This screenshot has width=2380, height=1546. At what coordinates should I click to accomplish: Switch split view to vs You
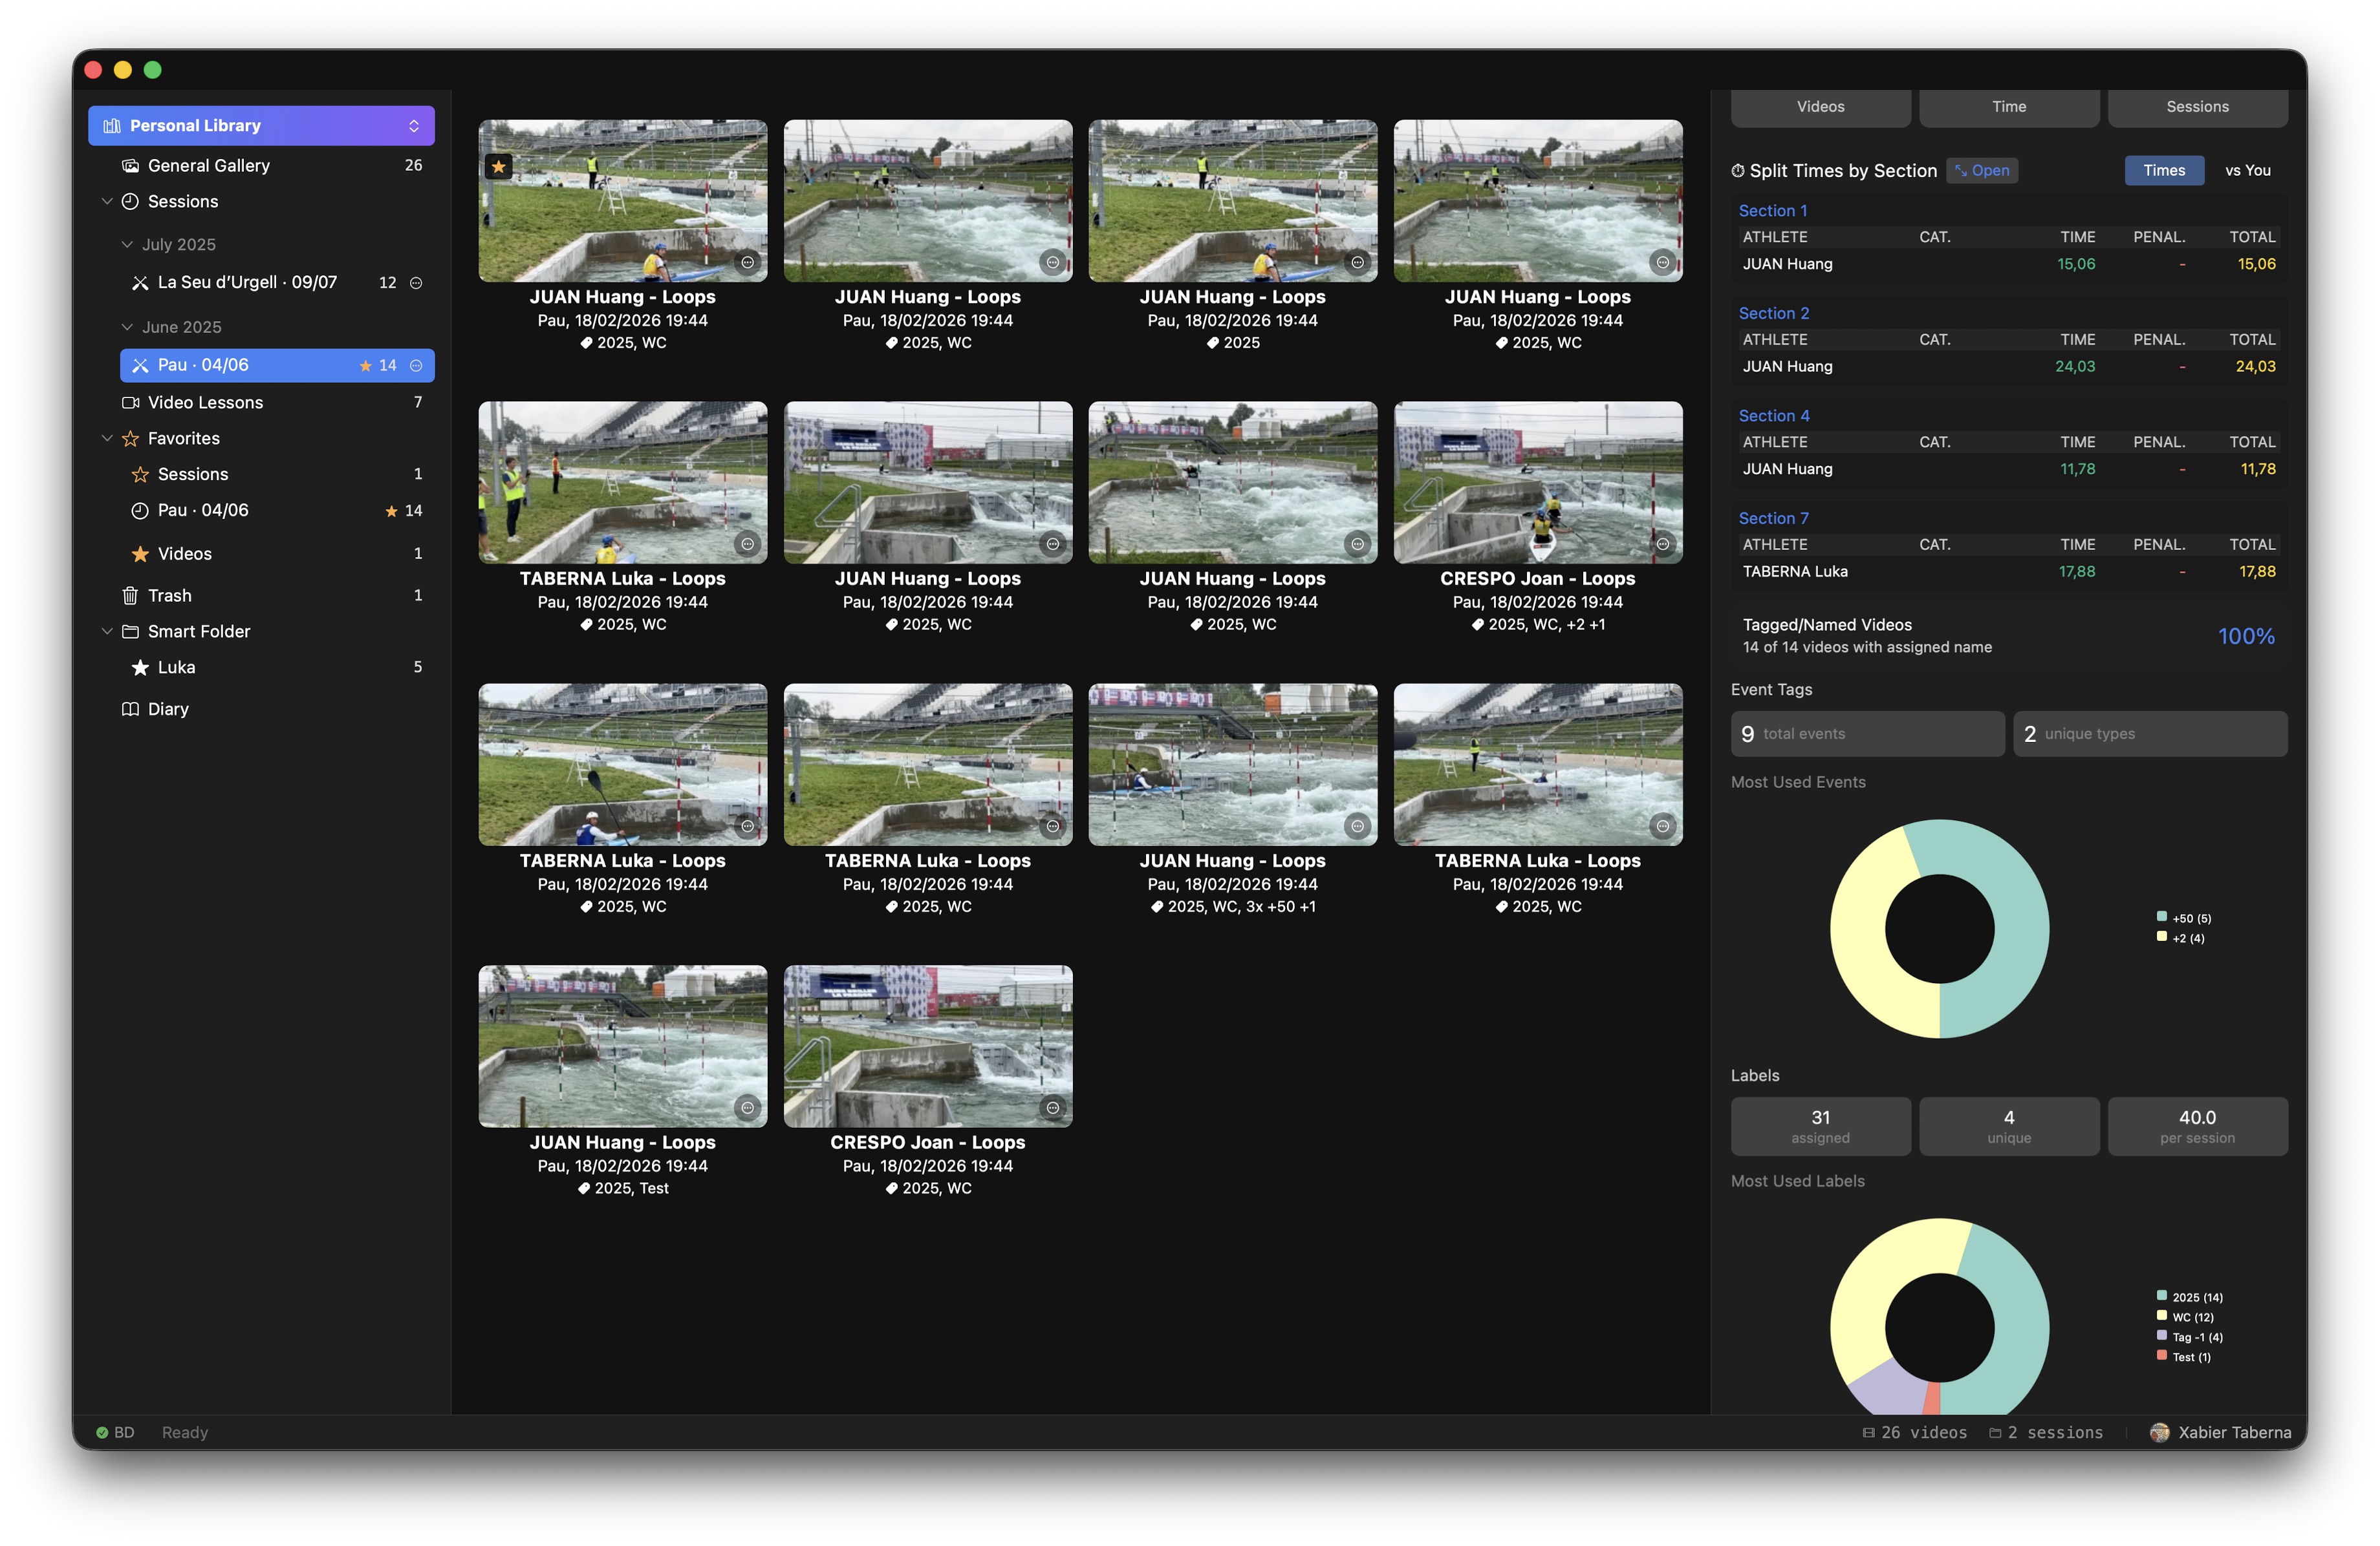pyautogui.click(x=2247, y=171)
